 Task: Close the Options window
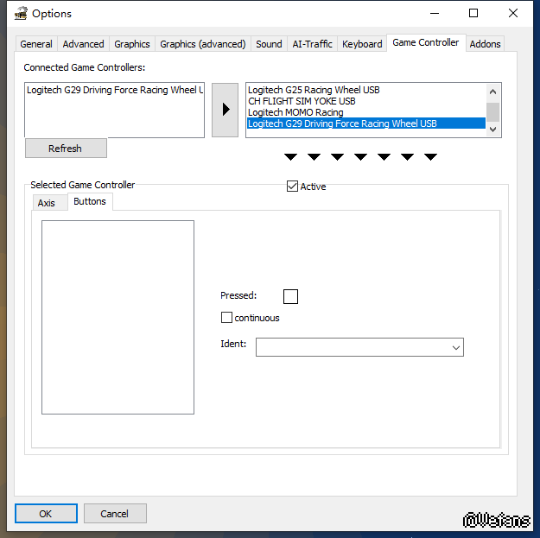(x=513, y=14)
